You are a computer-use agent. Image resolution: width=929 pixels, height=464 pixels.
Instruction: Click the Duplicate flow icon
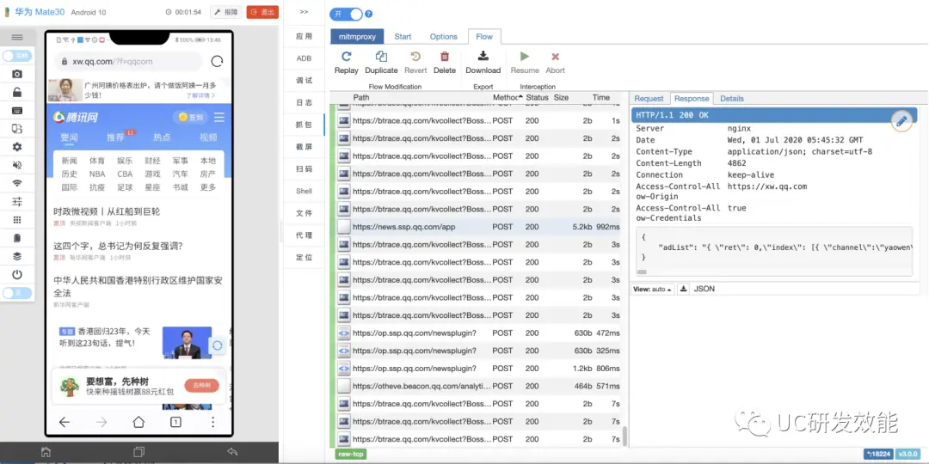click(x=381, y=57)
